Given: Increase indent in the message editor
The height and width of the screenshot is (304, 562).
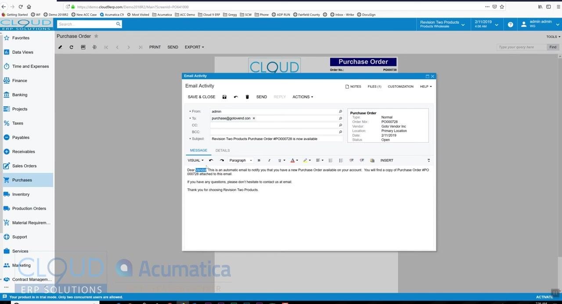Looking at the screenshot, I should click(x=362, y=160).
